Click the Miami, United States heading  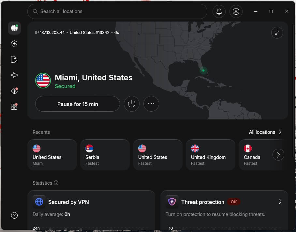[x=94, y=77]
